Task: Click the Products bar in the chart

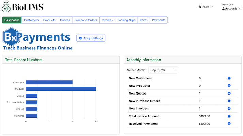Action: pos(61,89)
